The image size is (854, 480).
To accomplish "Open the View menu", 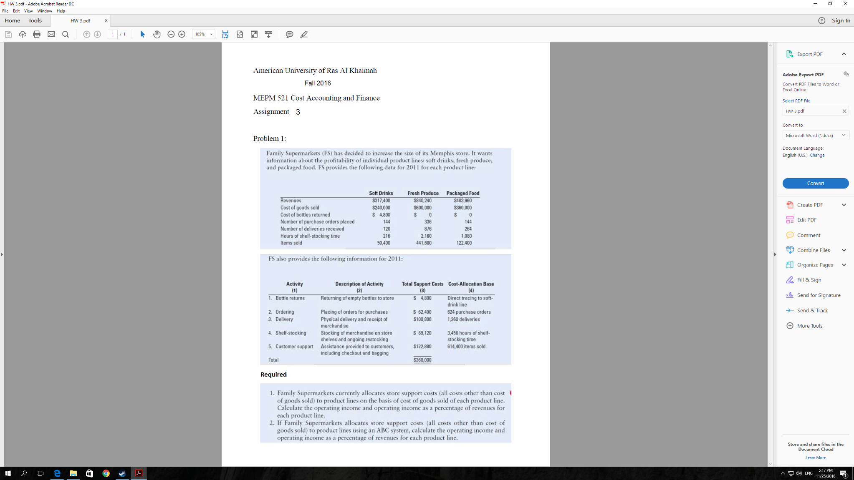I will pyautogui.click(x=28, y=11).
